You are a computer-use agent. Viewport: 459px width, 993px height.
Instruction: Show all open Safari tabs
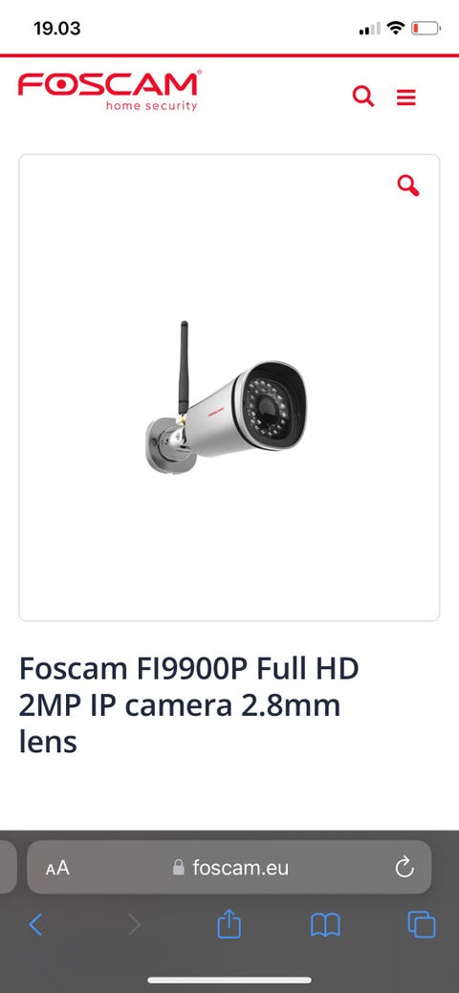[x=422, y=924]
